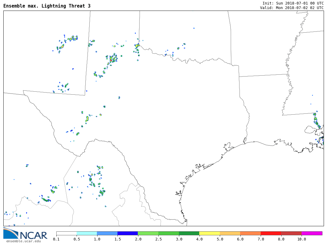Click the medium green 2.5–3.0 colorbar segment
The width and height of the screenshot is (327, 245).
pyautogui.click(x=169, y=233)
